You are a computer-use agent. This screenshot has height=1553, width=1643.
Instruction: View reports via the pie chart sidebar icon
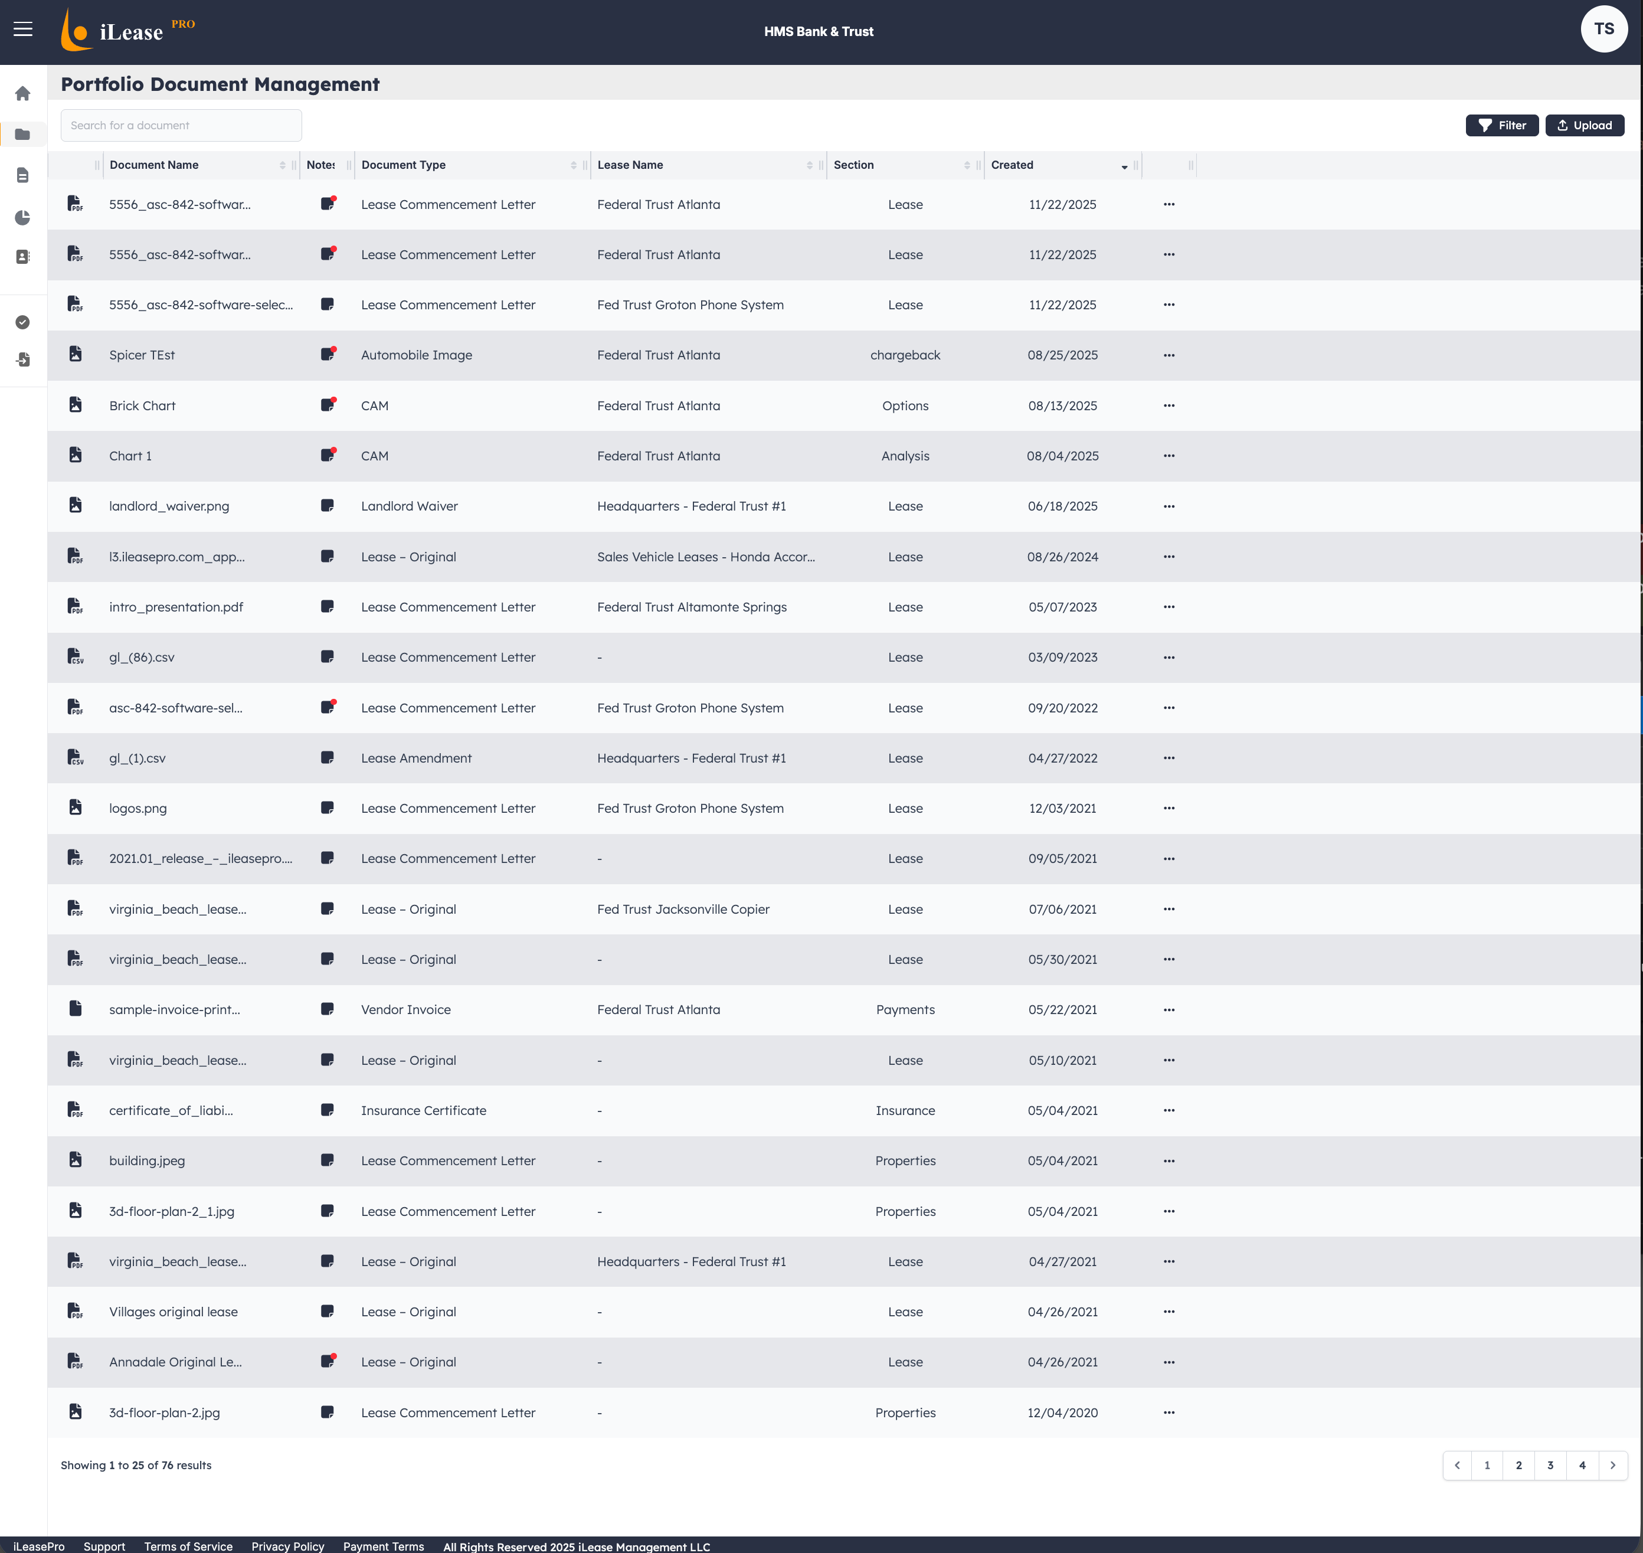pyautogui.click(x=22, y=218)
